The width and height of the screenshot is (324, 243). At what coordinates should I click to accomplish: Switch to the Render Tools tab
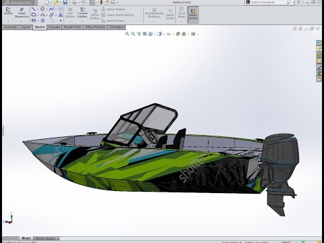[72, 27]
